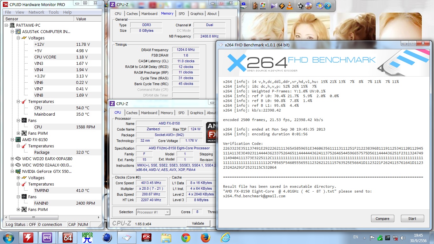
Task: Open the disc icon in the top dock
Action: 308,6
